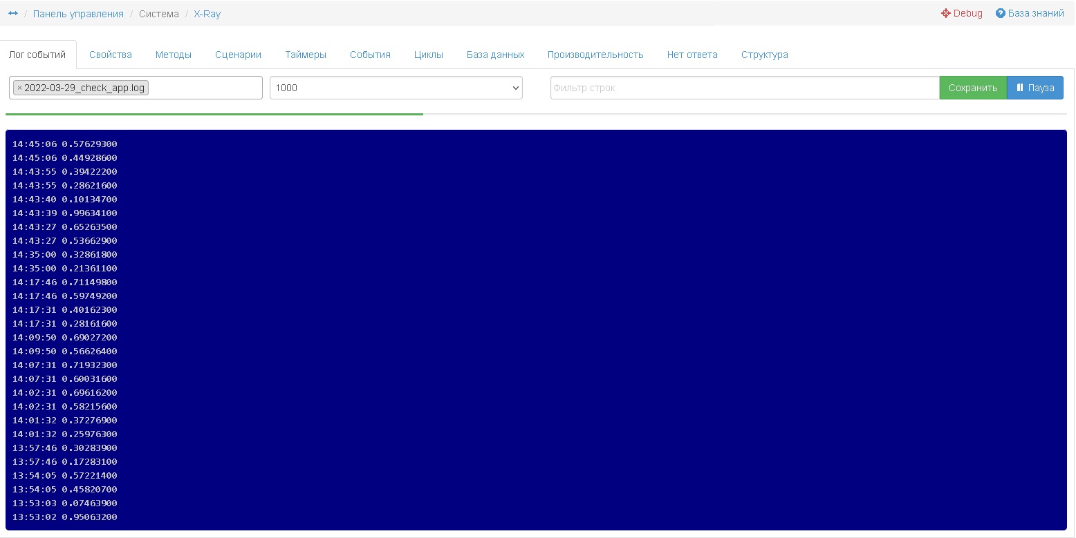The height and width of the screenshot is (538, 1076).
Task: Select log entry 14:02:31 0.58215600
Action: tap(65, 407)
